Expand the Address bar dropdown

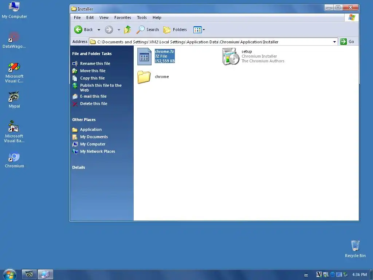334,42
